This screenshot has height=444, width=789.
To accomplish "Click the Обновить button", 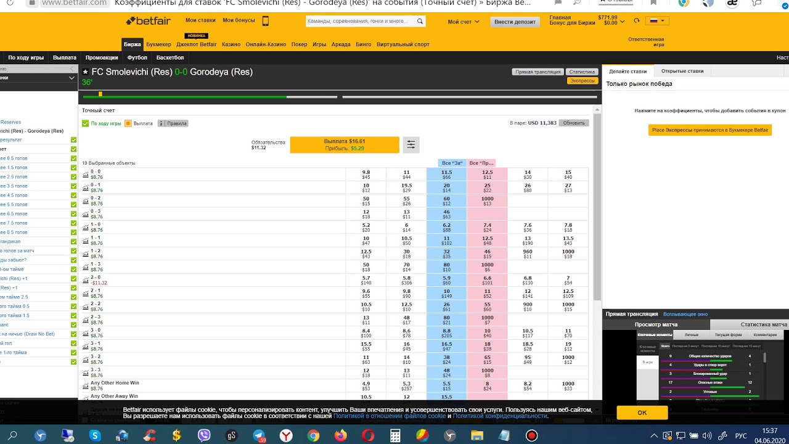I will point(574,123).
